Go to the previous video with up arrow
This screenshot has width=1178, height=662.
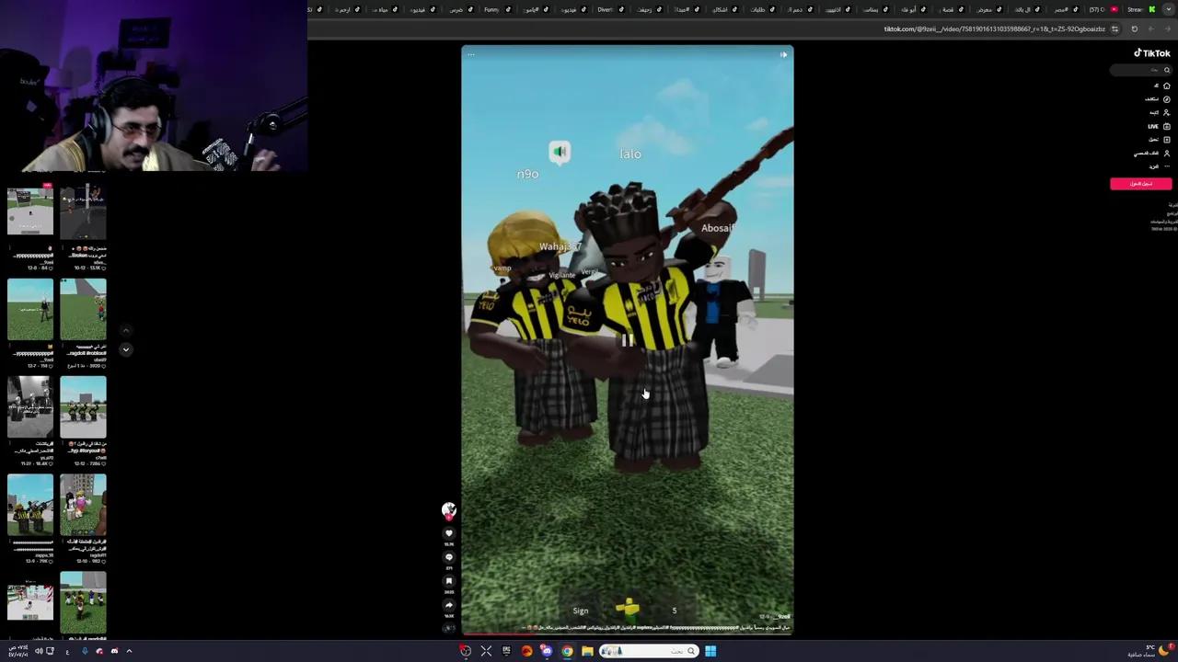coord(126,330)
